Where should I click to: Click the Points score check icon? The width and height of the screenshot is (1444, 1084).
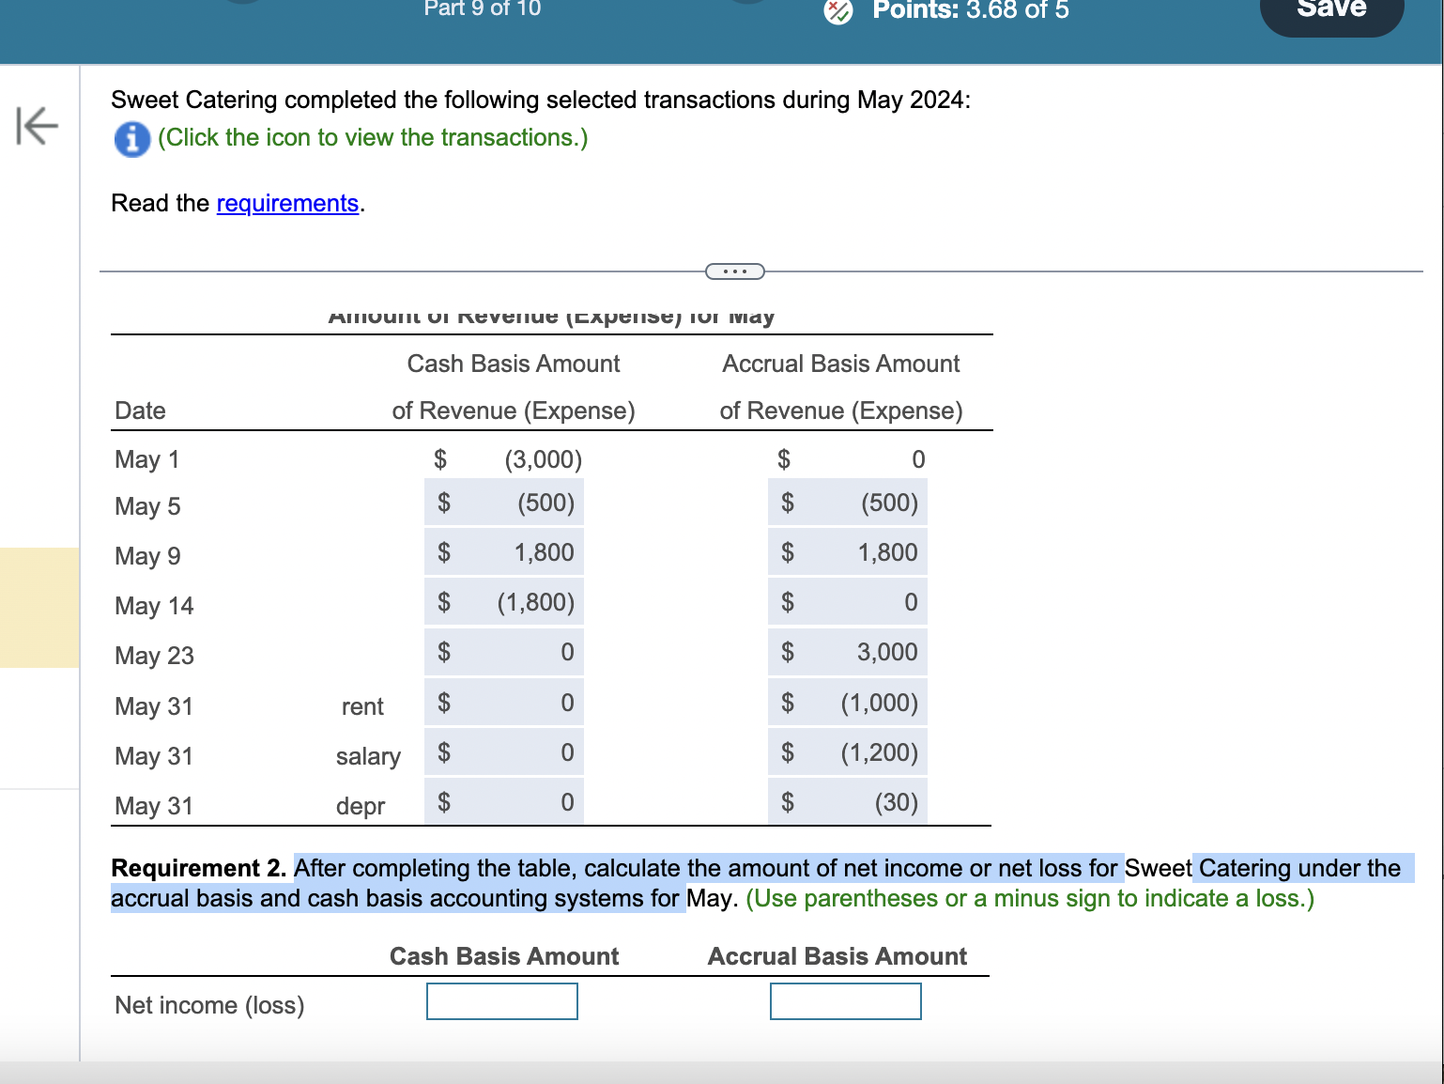(x=836, y=12)
